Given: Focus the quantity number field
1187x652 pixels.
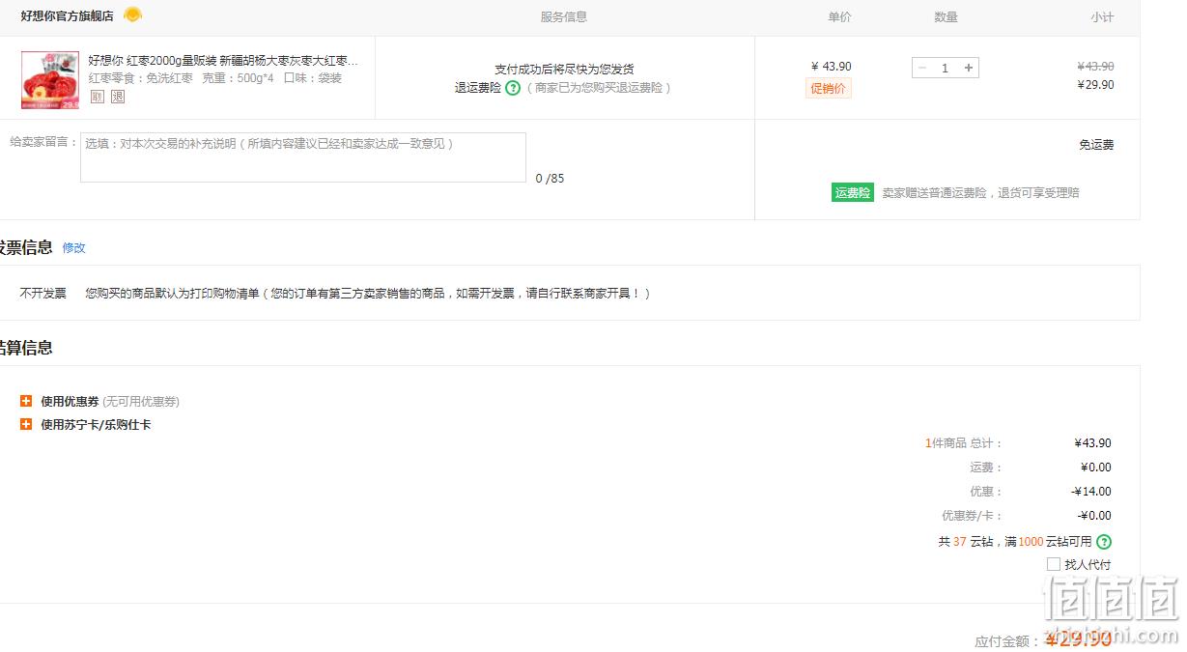Looking at the screenshot, I should click(946, 68).
